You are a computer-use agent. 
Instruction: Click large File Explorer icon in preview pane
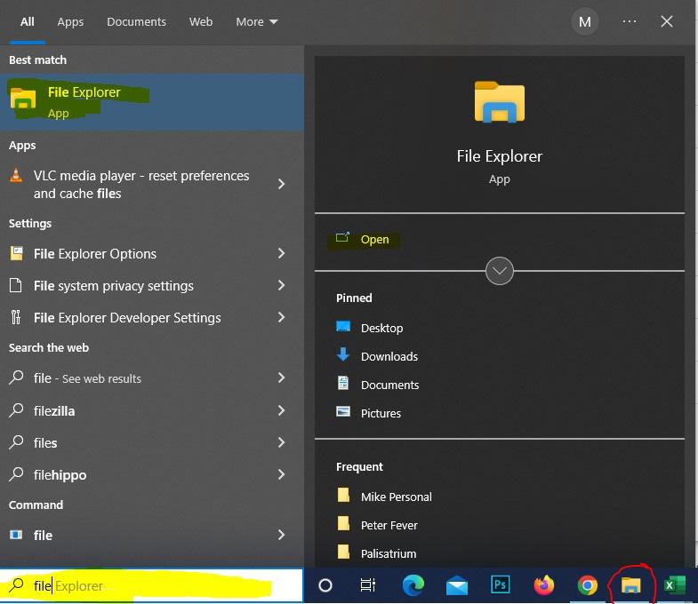click(500, 101)
